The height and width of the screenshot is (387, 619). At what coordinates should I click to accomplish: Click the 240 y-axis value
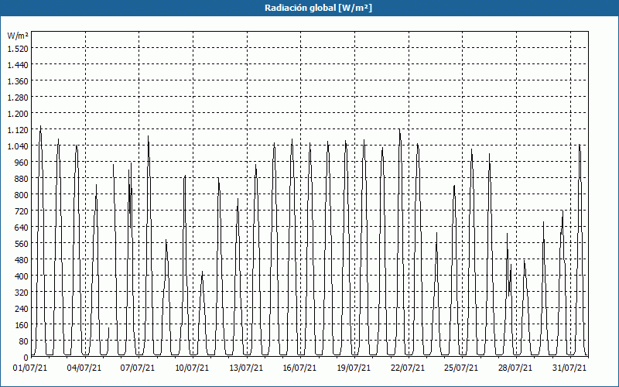coord(22,309)
